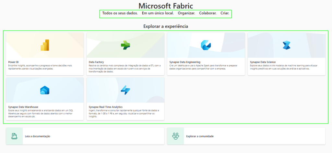Open the Data Factory experience title

[x=96, y=62]
